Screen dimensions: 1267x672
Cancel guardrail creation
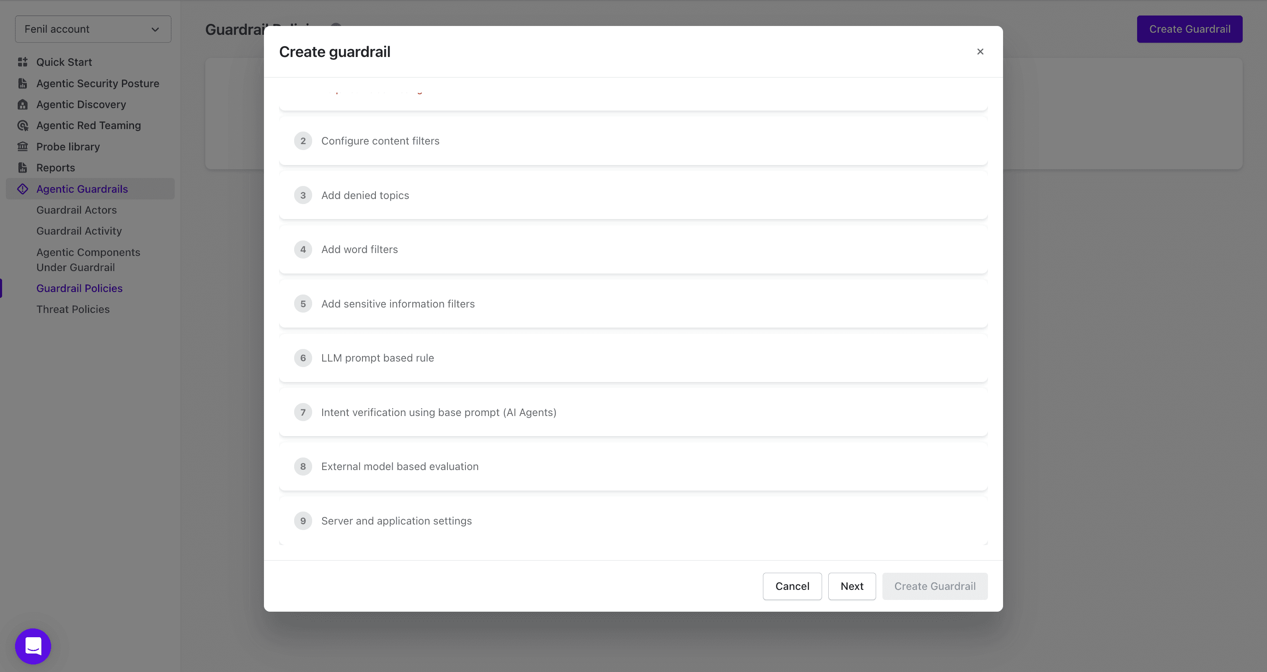coord(792,586)
